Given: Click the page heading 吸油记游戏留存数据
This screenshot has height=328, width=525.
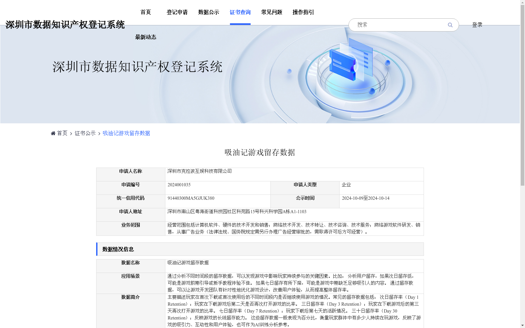Looking at the screenshot, I should 260,152.
